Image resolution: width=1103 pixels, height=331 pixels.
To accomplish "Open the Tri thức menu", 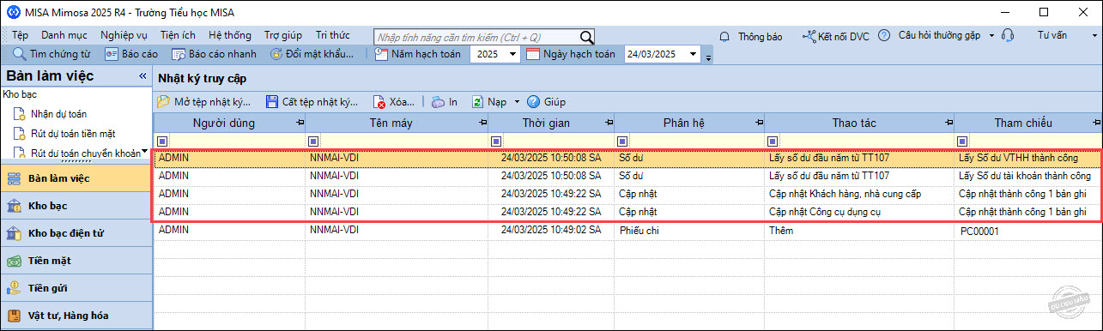I will click(333, 35).
